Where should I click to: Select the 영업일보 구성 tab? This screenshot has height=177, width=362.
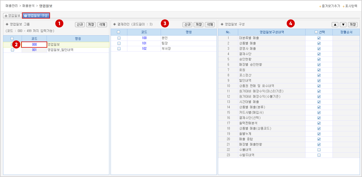pyautogui.click(x=36, y=16)
